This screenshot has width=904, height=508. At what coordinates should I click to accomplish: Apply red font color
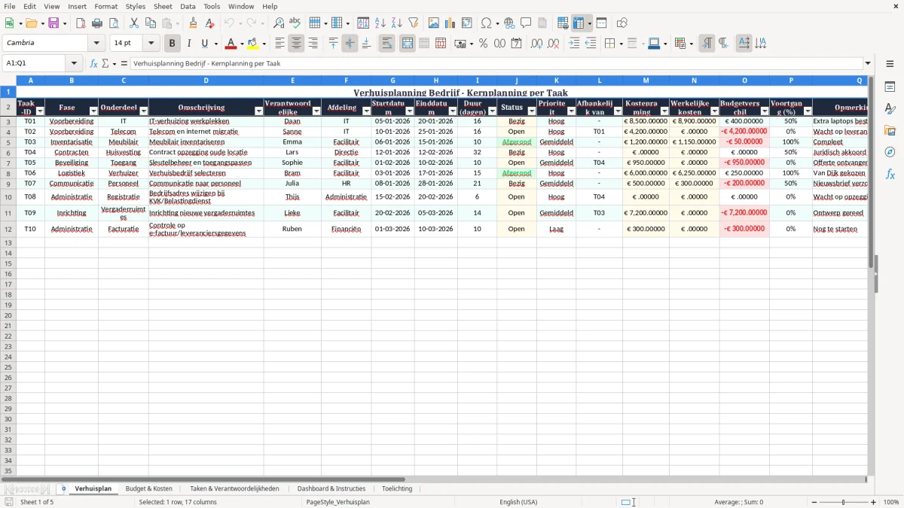tap(231, 44)
